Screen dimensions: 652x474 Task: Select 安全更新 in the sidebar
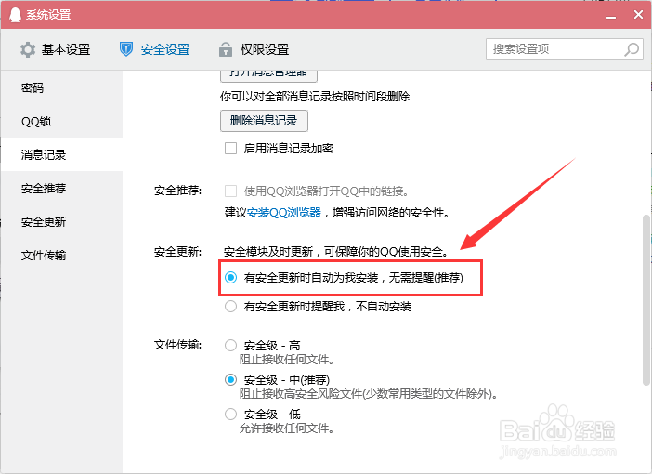[61, 222]
